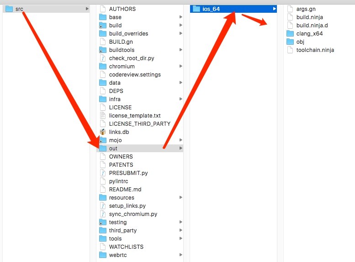Select the build.ninja file name
The image size is (355, 262).
tap(310, 17)
